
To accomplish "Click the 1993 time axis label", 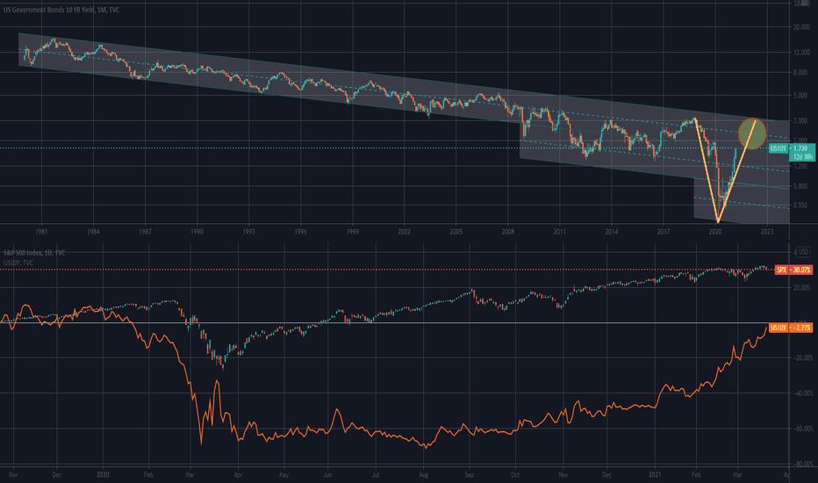I will click(249, 231).
